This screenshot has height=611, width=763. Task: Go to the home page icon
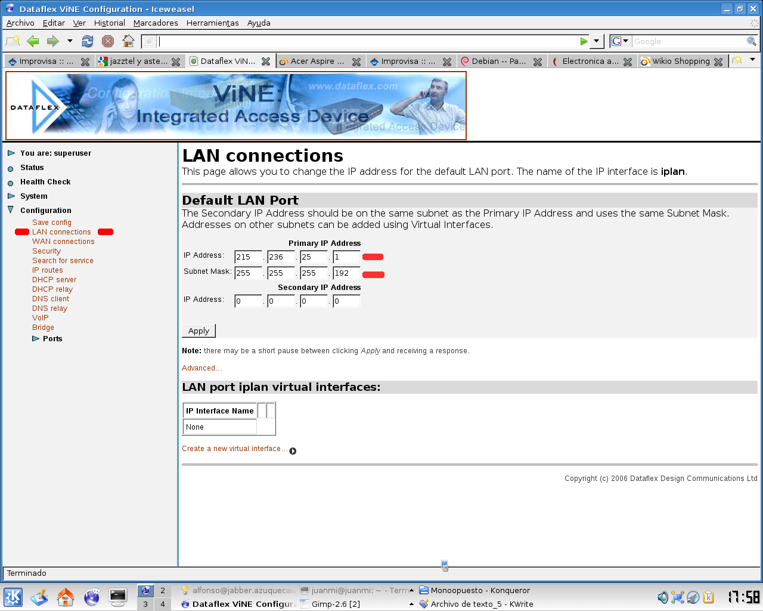[x=128, y=41]
